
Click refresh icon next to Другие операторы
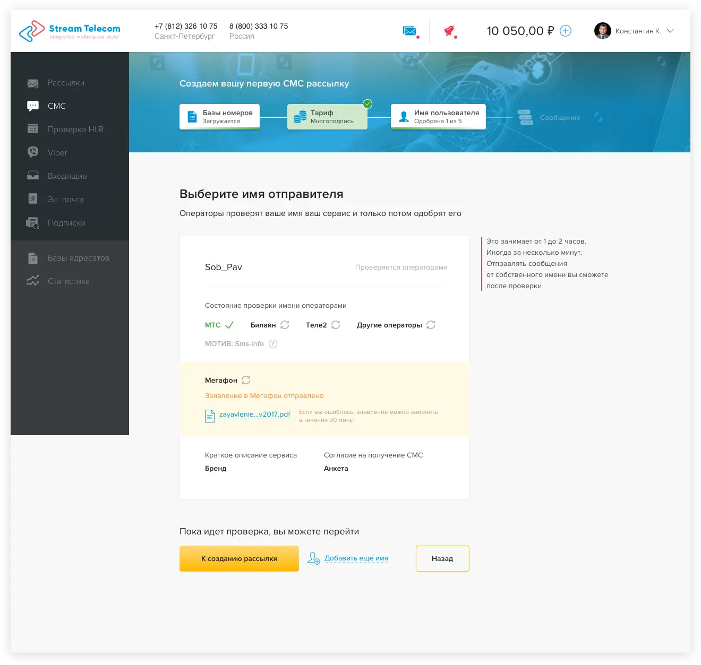(431, 325)
